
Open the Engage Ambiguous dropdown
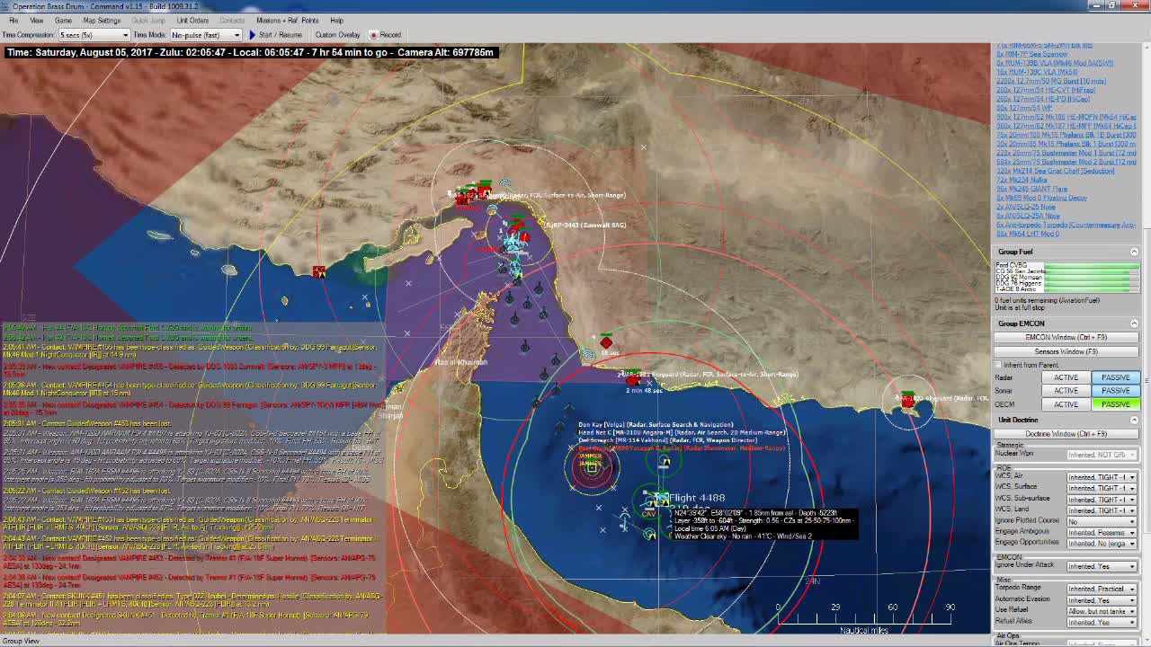[x=1102, y=533]
